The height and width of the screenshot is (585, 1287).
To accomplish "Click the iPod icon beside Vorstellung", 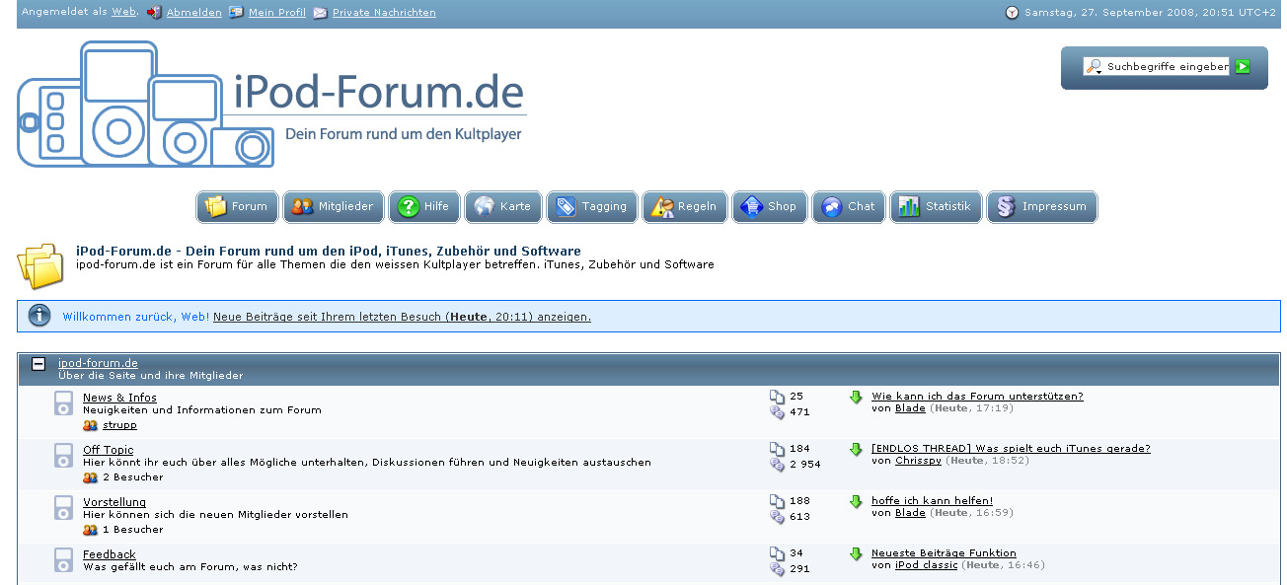I will (63, 507).
